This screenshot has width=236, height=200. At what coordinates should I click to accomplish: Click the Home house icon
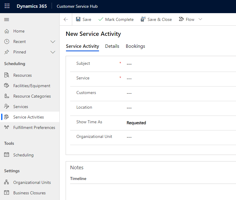tap(7, 31)
